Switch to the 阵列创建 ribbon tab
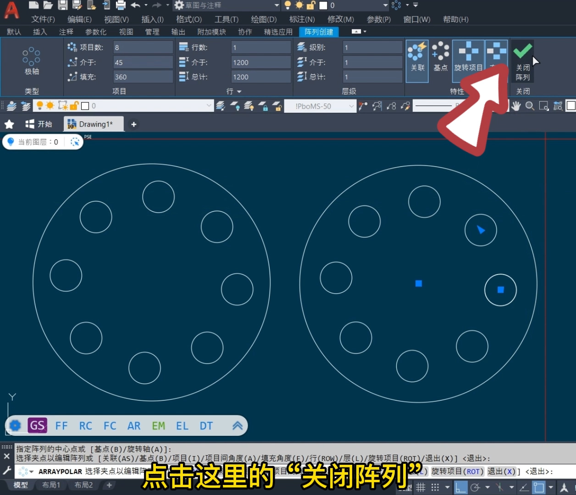 [x=318, y=31]
